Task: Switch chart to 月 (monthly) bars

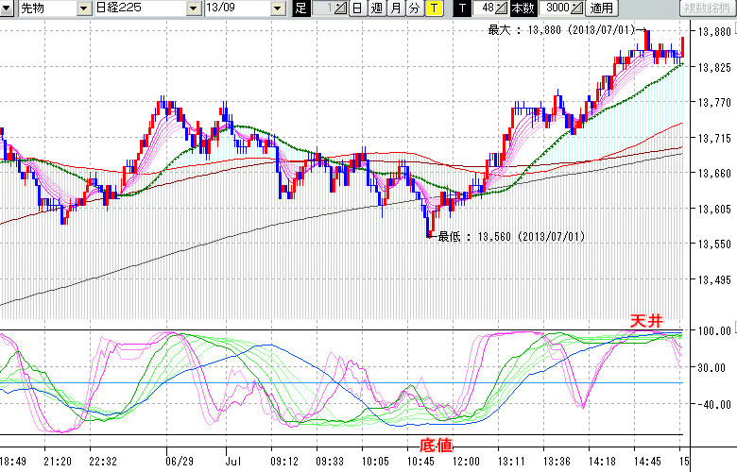Action: point(395,8)
